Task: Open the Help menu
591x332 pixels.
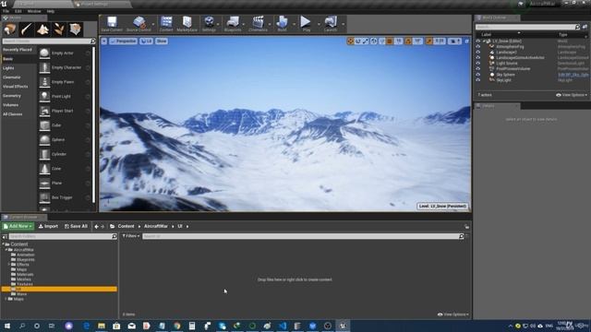Action: pos(51,11)
